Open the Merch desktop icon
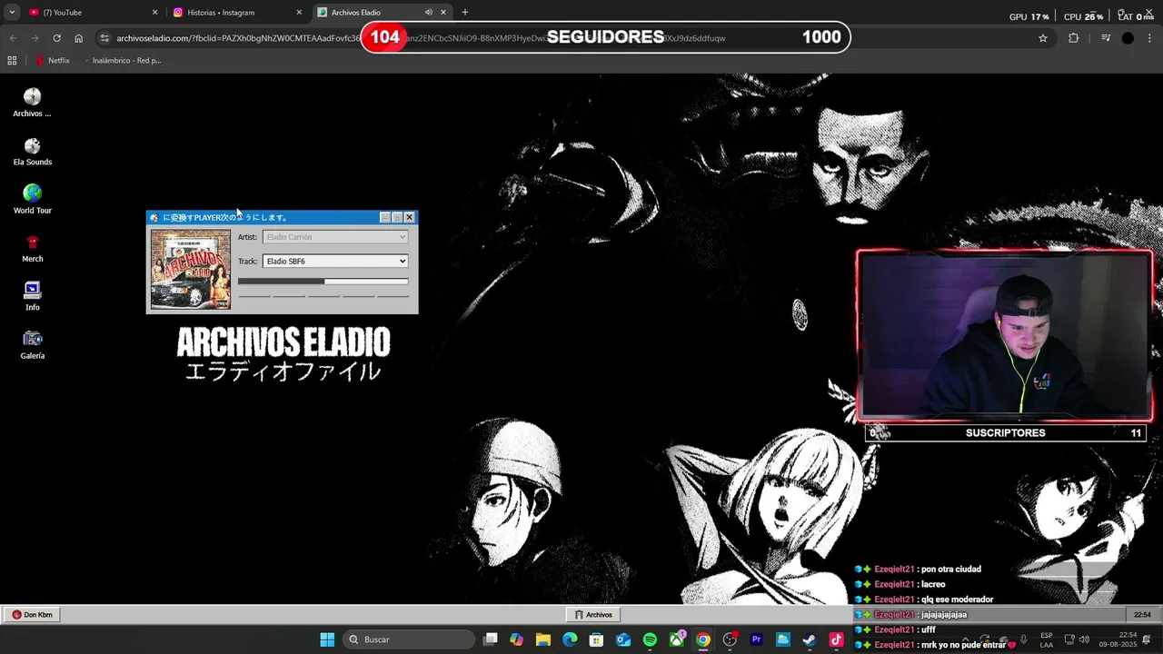Image resolution: width=1163 pixels, height=654 pixels. (x=32, y=248)
